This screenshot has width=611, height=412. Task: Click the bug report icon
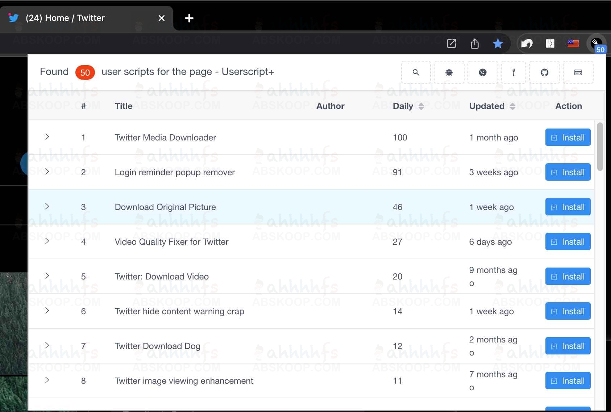coord(449,72)
